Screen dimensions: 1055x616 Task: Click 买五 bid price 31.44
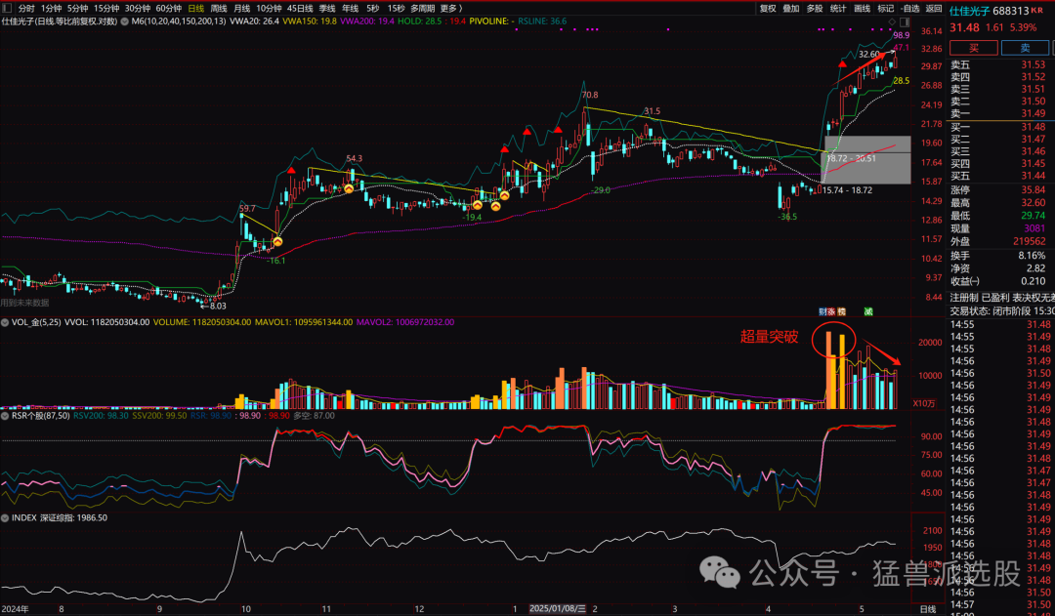pyautogui.click(x=1033, y=176)
